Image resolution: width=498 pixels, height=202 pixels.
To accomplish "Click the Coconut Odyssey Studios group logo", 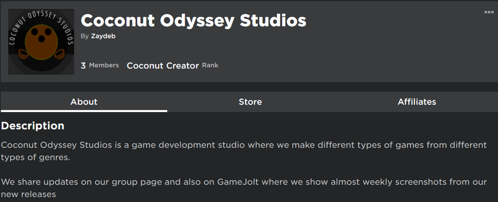I will click(x=41, y=42).
